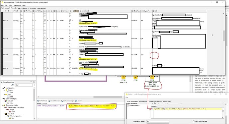Image resolution: width=229 pixels, height=124 pixels.
Task: Minimize the Node Repository panel
Action: point(31,82)
